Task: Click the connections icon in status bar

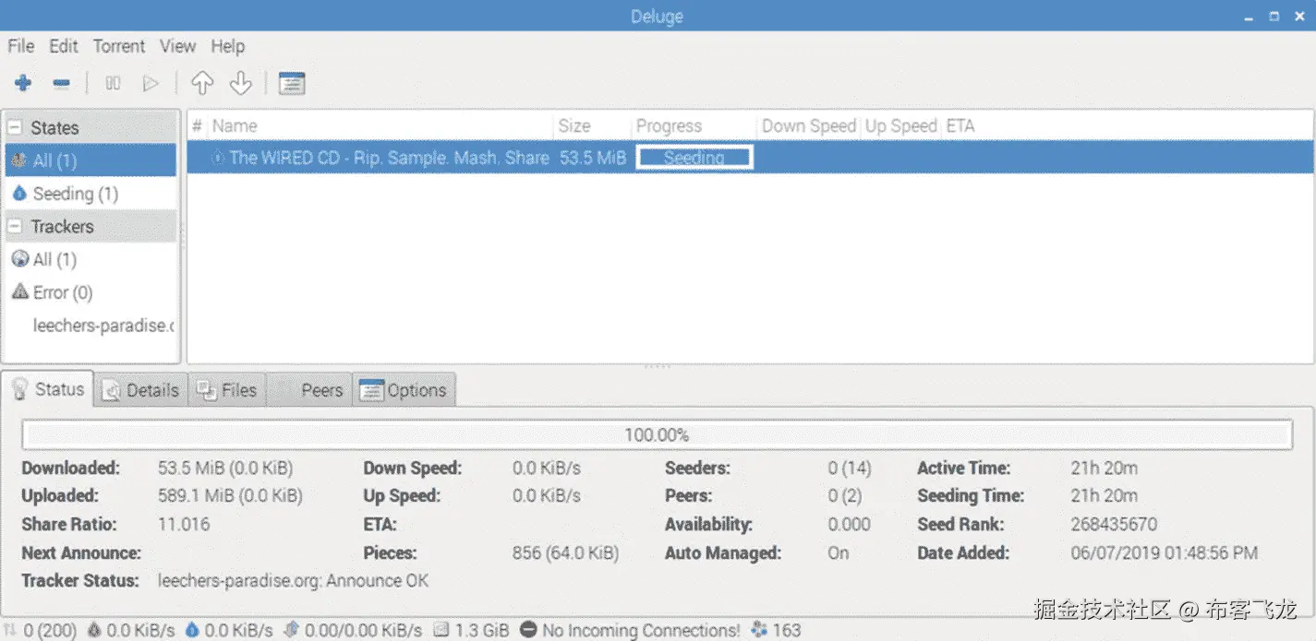Action: [x=11, y=630]
